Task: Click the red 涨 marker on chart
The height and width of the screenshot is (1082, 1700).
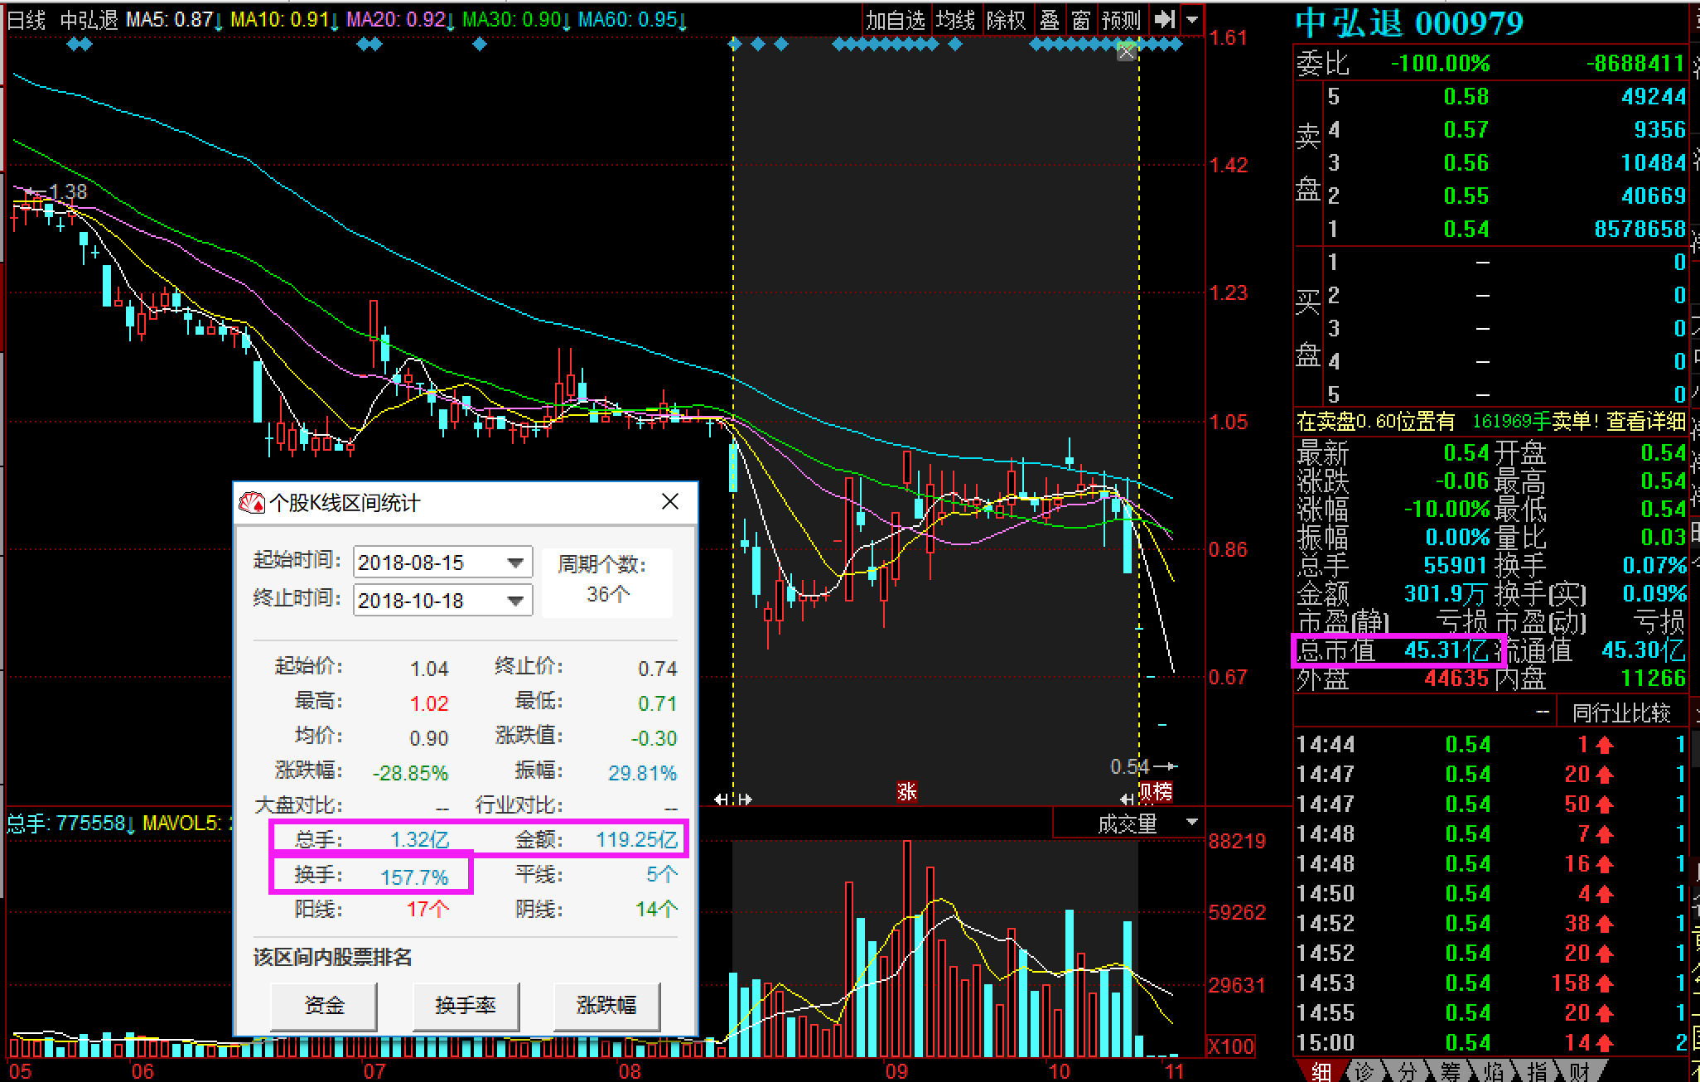Action: coord(907,792)
